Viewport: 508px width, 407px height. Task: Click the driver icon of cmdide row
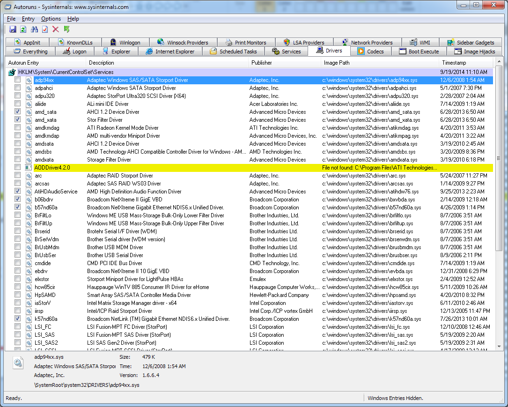pos(29,263)
